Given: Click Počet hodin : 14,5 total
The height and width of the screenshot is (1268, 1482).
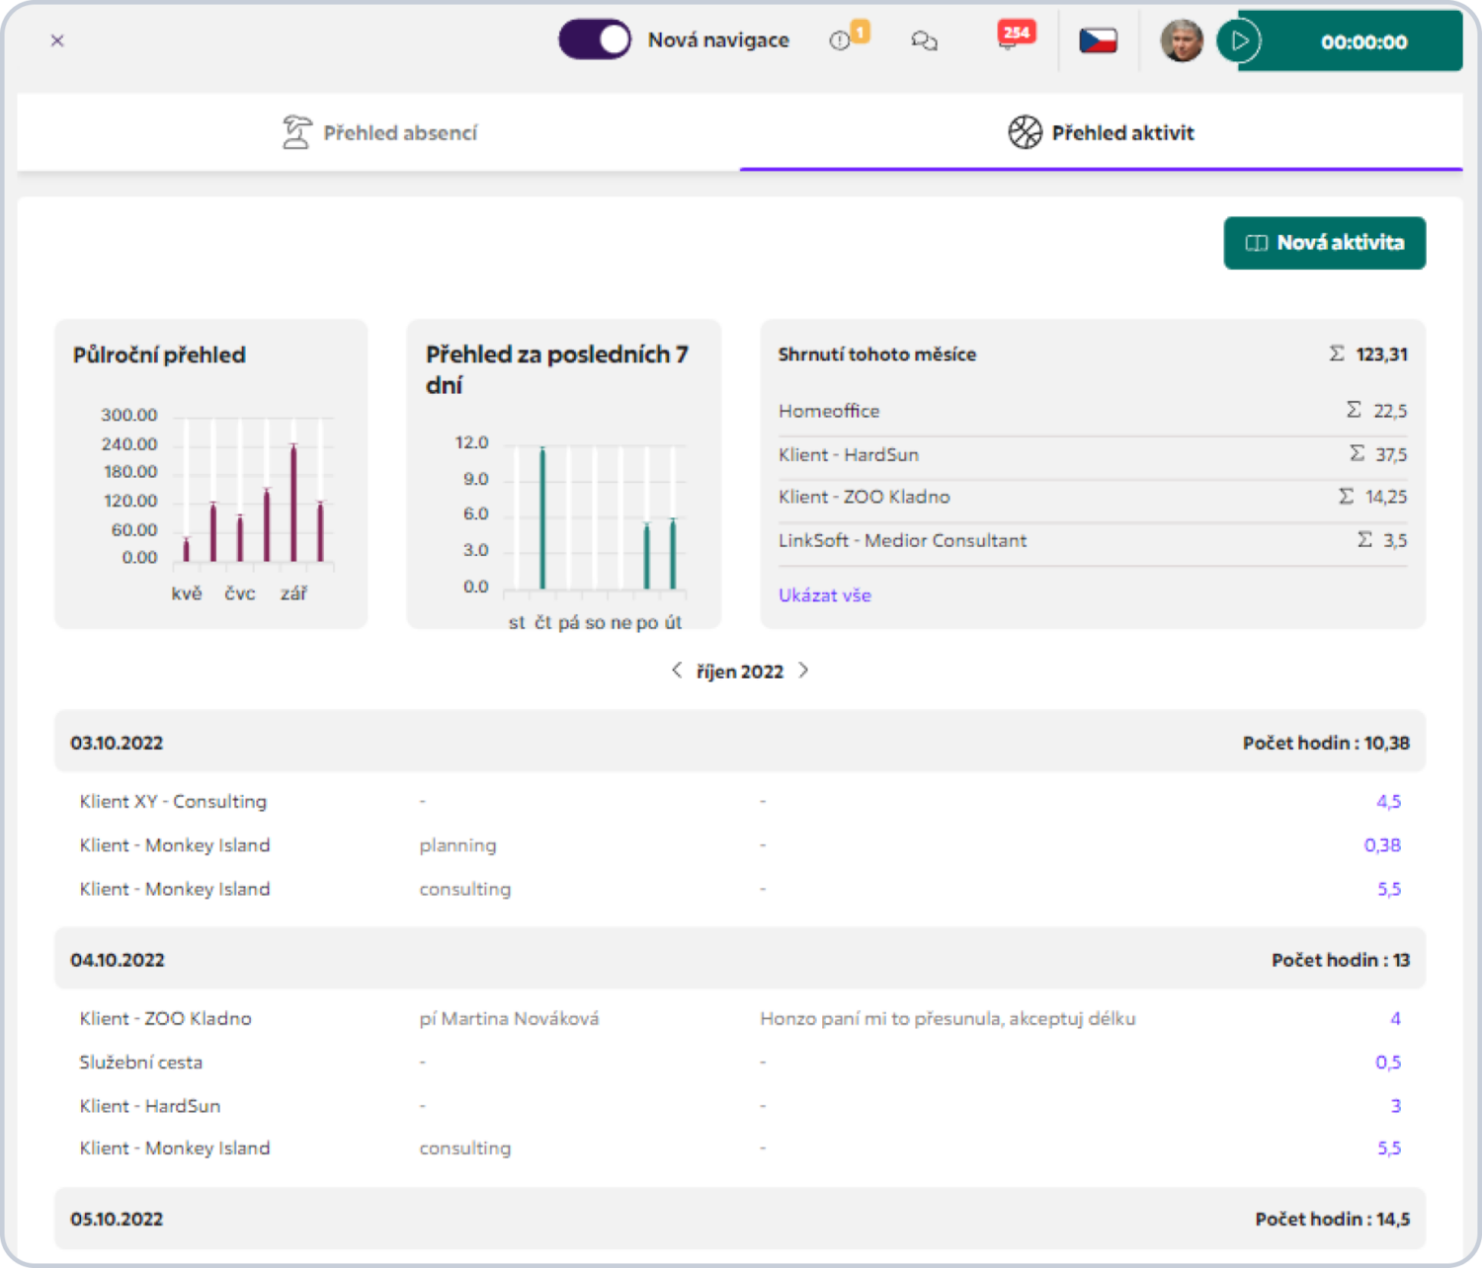Looking at the screenshot, I should point(1332,1219).
